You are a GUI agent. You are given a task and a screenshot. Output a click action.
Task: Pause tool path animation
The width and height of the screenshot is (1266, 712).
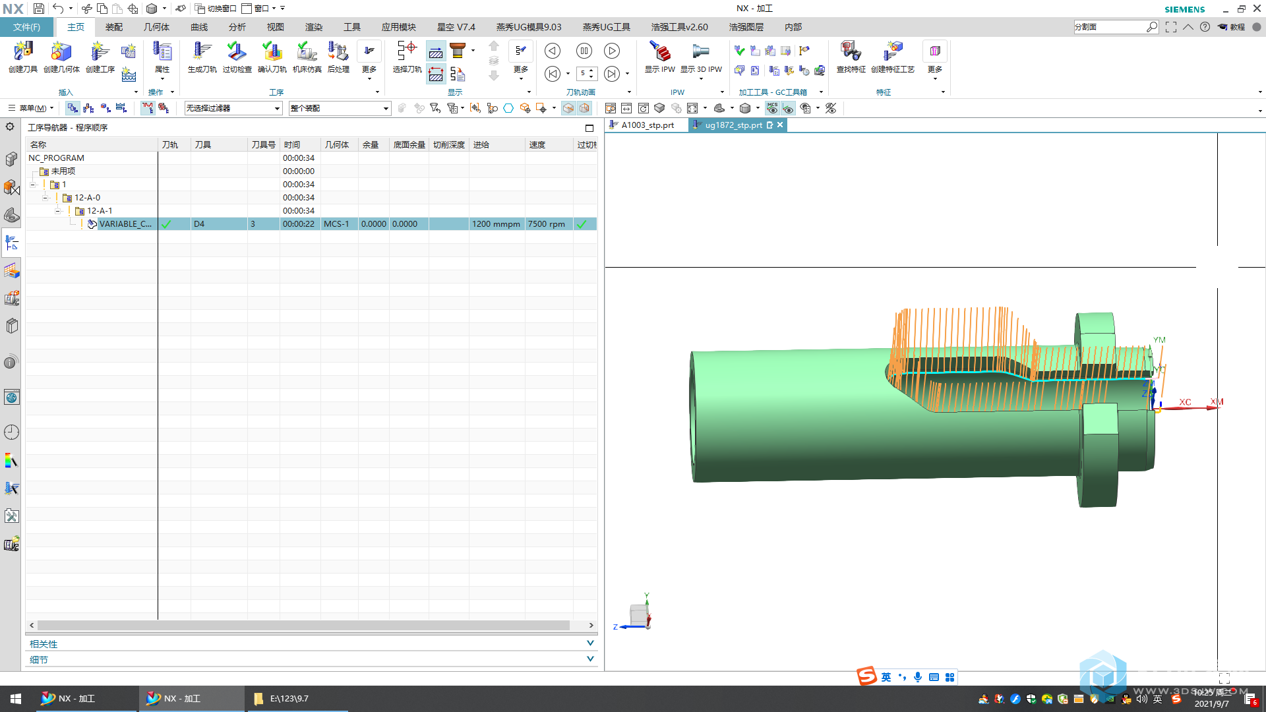click(x=584, y=51)
